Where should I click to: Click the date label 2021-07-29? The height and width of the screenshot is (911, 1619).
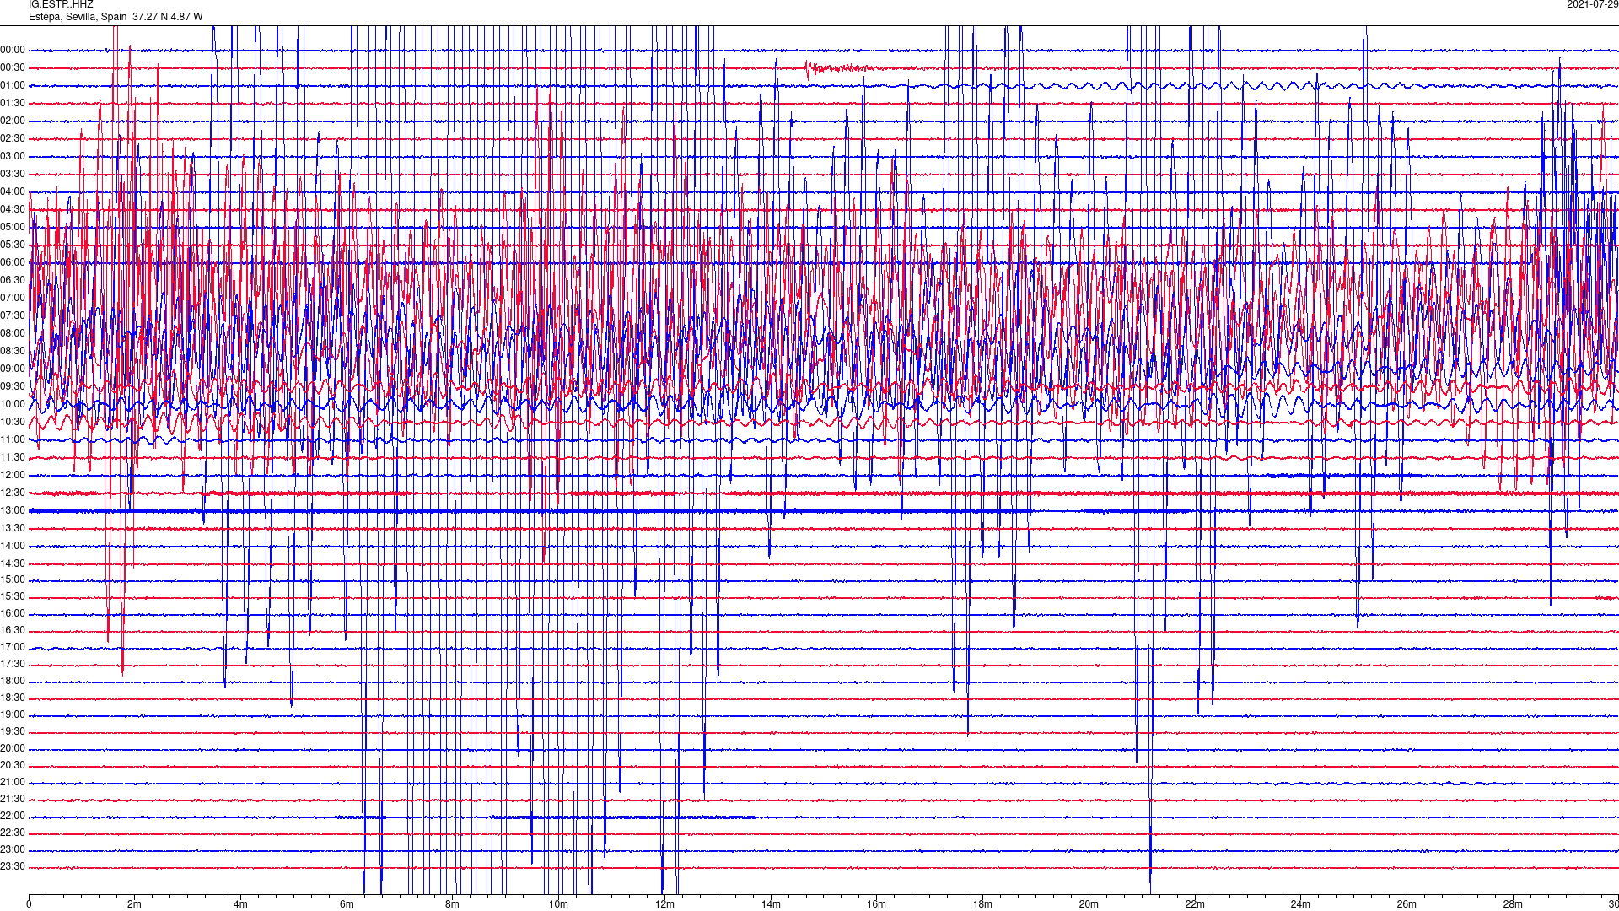[1592, 4]
